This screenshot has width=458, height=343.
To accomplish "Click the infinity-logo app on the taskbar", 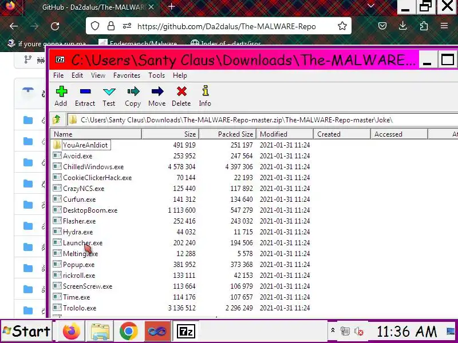I will (157, 331).
